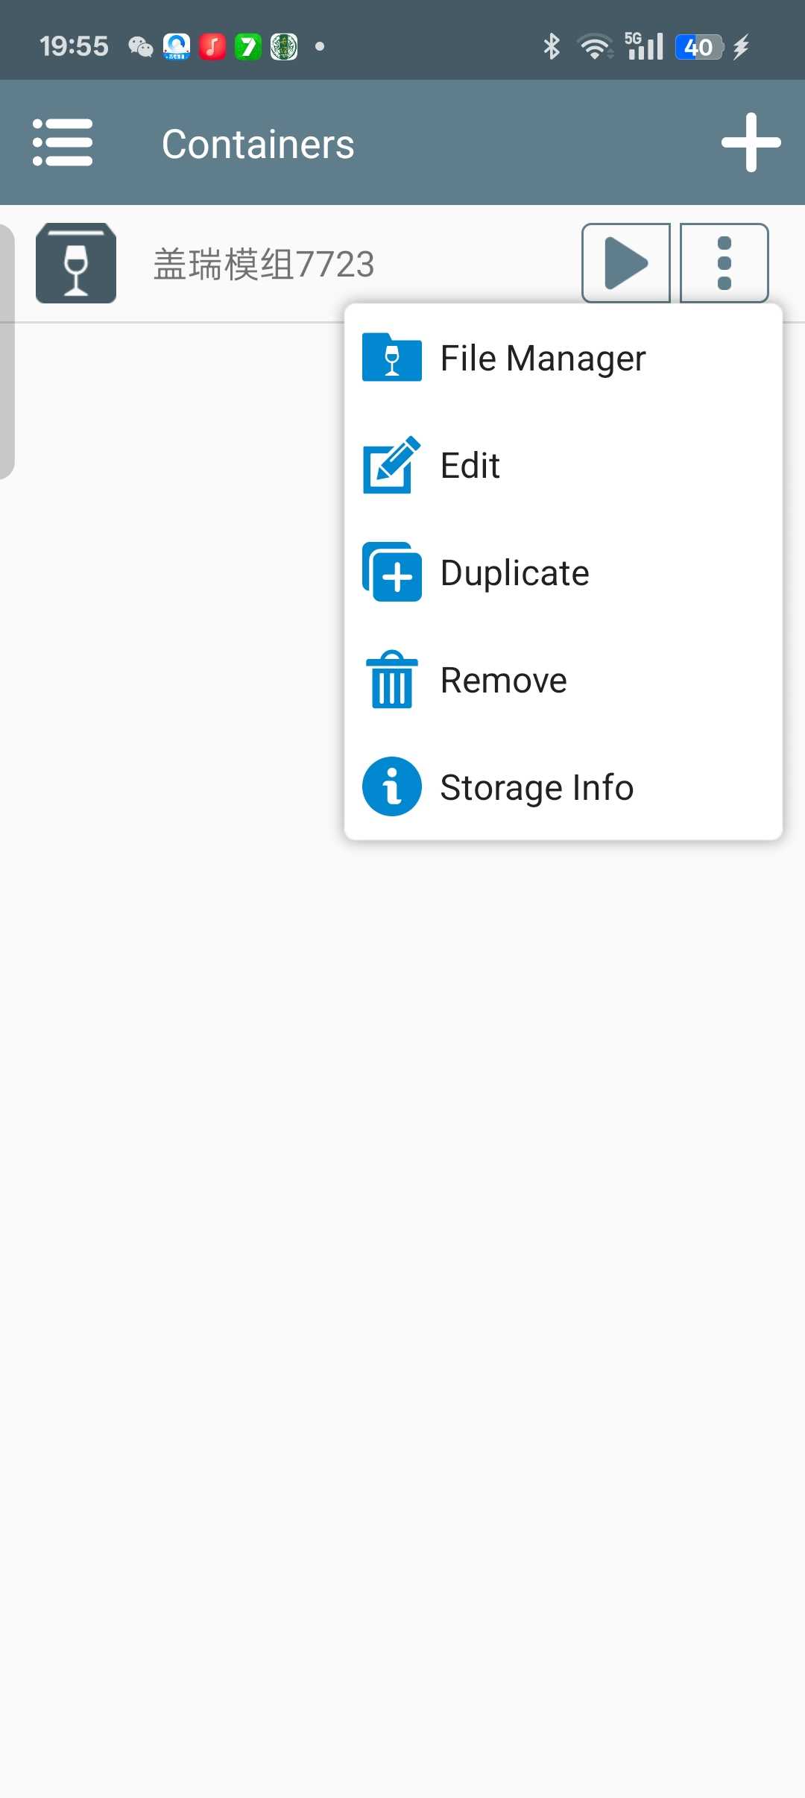Click the three-dot container options button

(x=724, y=263)
